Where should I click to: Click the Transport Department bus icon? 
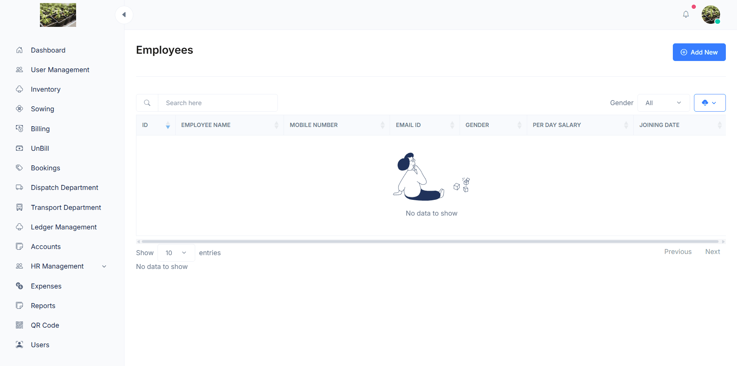point(20,208)
